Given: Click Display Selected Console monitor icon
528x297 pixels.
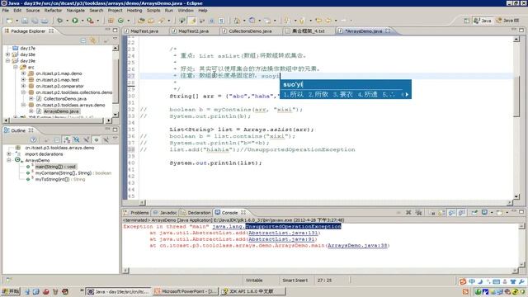Looking at the screenshot, I should 484,213.
